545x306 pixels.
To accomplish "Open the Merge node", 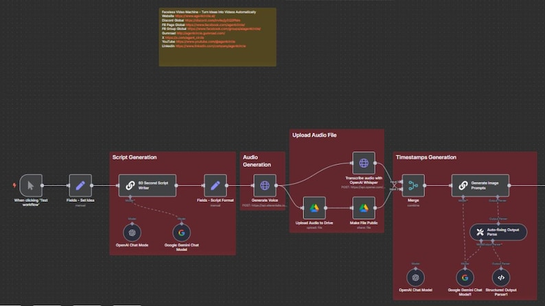I will click(x=413, y=186).
